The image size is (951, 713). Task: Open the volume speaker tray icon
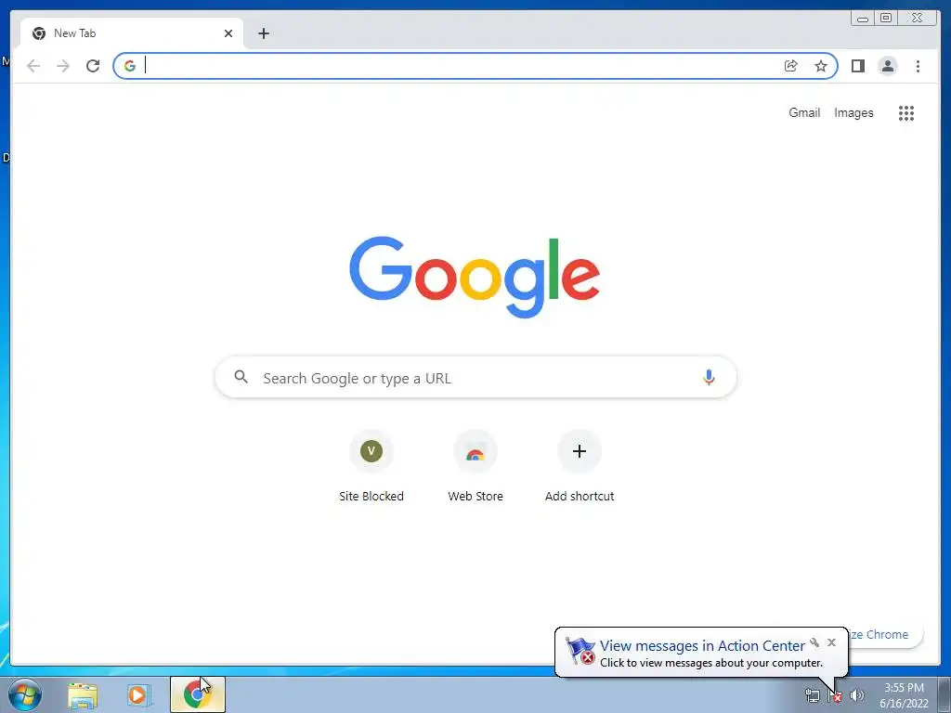(x=857, y=695)
